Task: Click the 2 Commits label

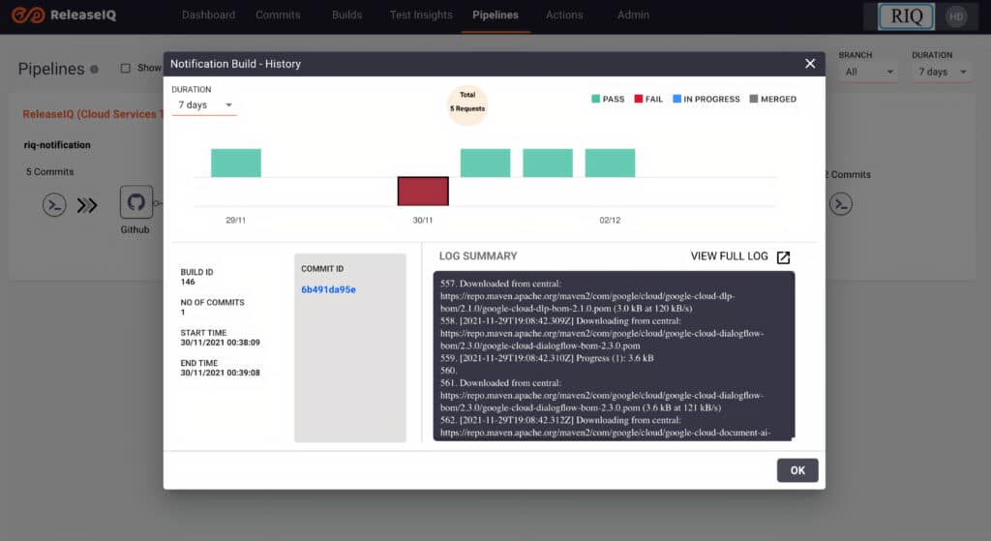Action: click(848, 174)
